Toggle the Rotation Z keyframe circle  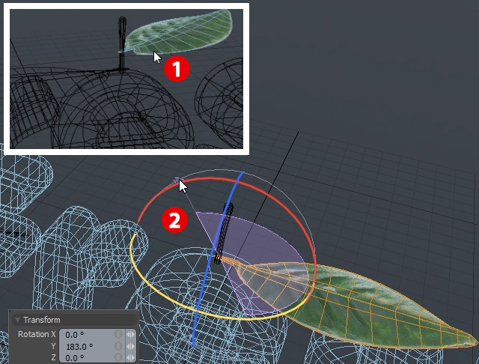(118, 357)
